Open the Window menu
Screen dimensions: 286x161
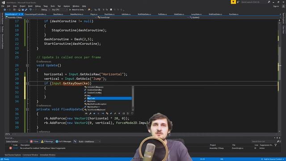[76, 6]
